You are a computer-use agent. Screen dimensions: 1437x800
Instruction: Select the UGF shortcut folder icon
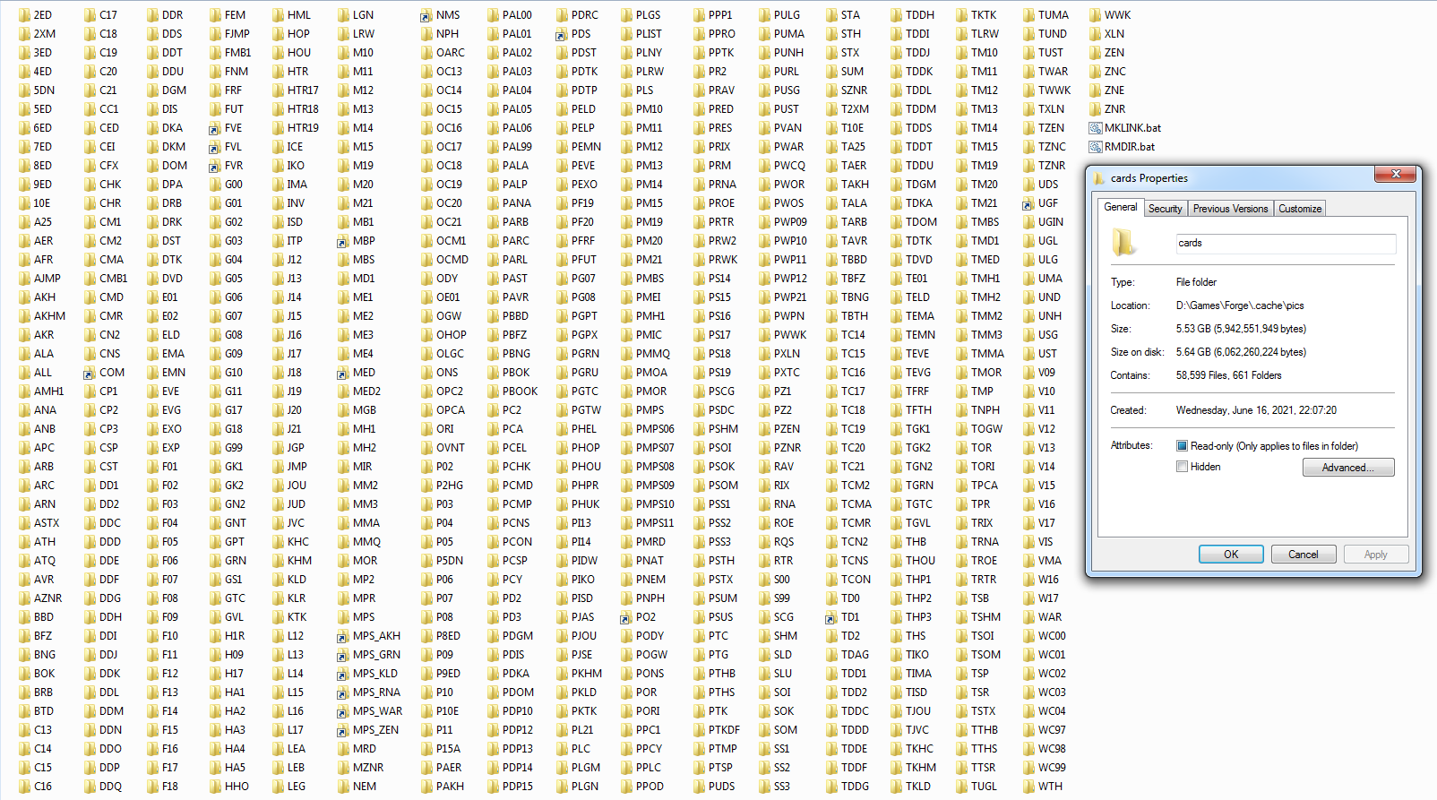1028,203
